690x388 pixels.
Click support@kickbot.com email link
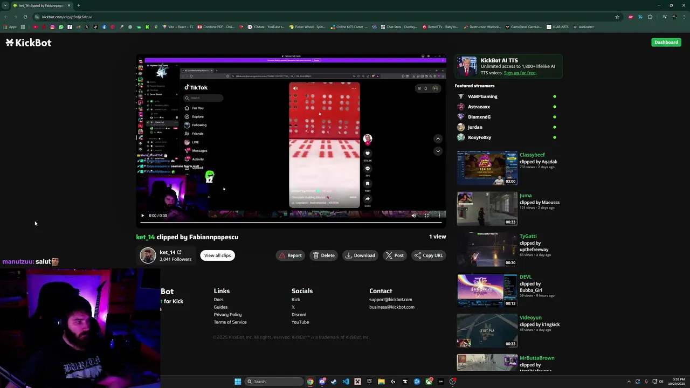(390, 300)
